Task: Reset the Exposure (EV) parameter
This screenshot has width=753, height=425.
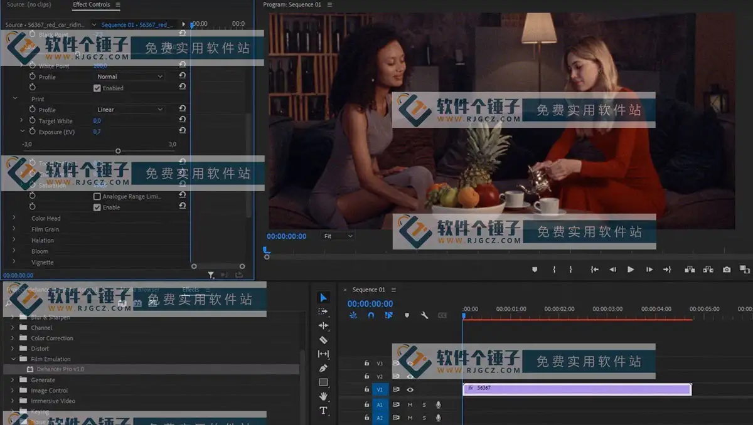Action: click(182, 130)
